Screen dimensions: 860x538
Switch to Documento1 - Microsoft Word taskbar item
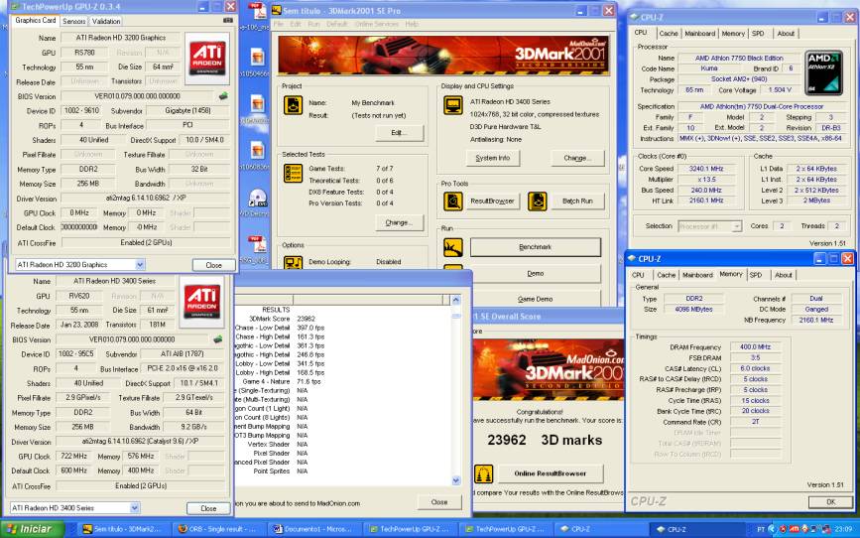314,529
